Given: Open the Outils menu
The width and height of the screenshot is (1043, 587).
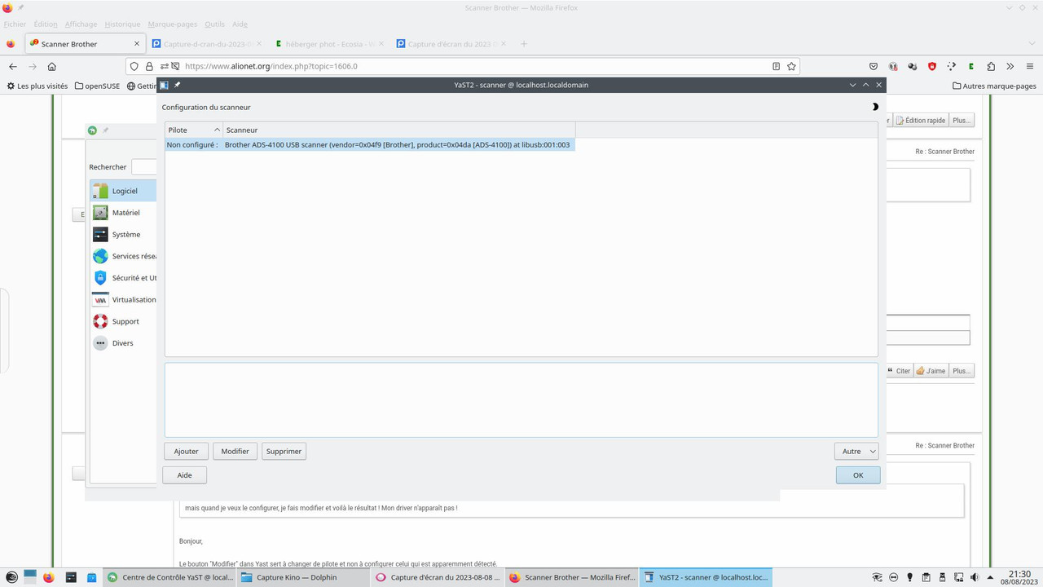Looking at the screenshot, I should (214, 24).
